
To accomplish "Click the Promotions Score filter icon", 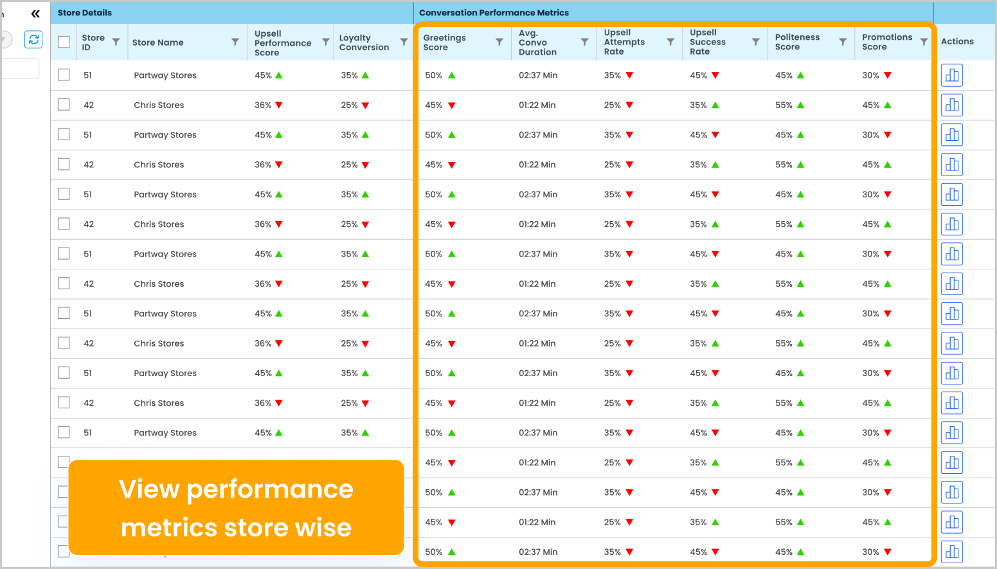I will click(924, 42).
